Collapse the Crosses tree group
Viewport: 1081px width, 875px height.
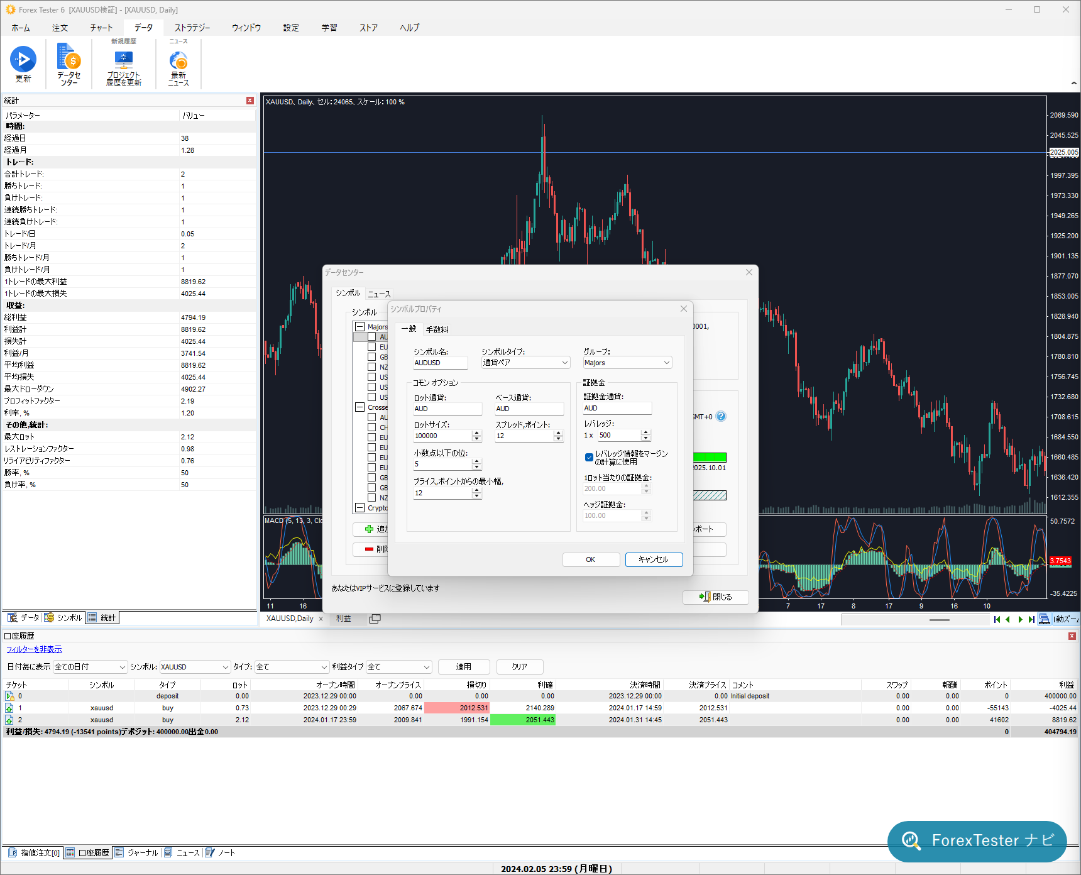pos(360,407)
